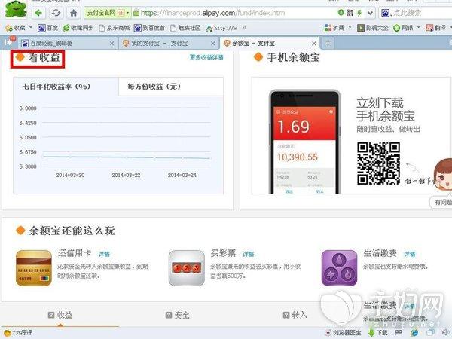This screenshot has height=339, width=452.
Task: Click the 73%好评 rating status item
Action: [x=18, y=333]
